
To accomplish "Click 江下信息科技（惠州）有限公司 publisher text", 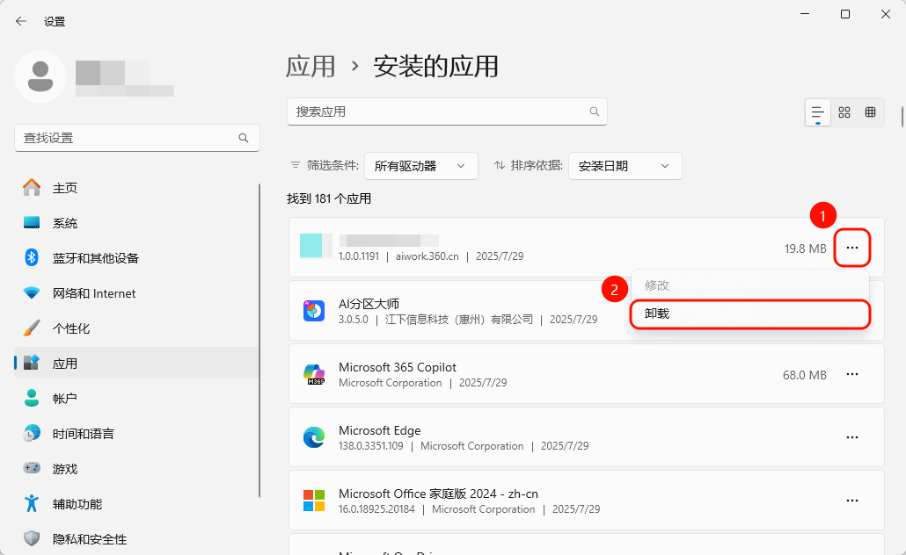I will pyautogui.click(x=459, y=320).
